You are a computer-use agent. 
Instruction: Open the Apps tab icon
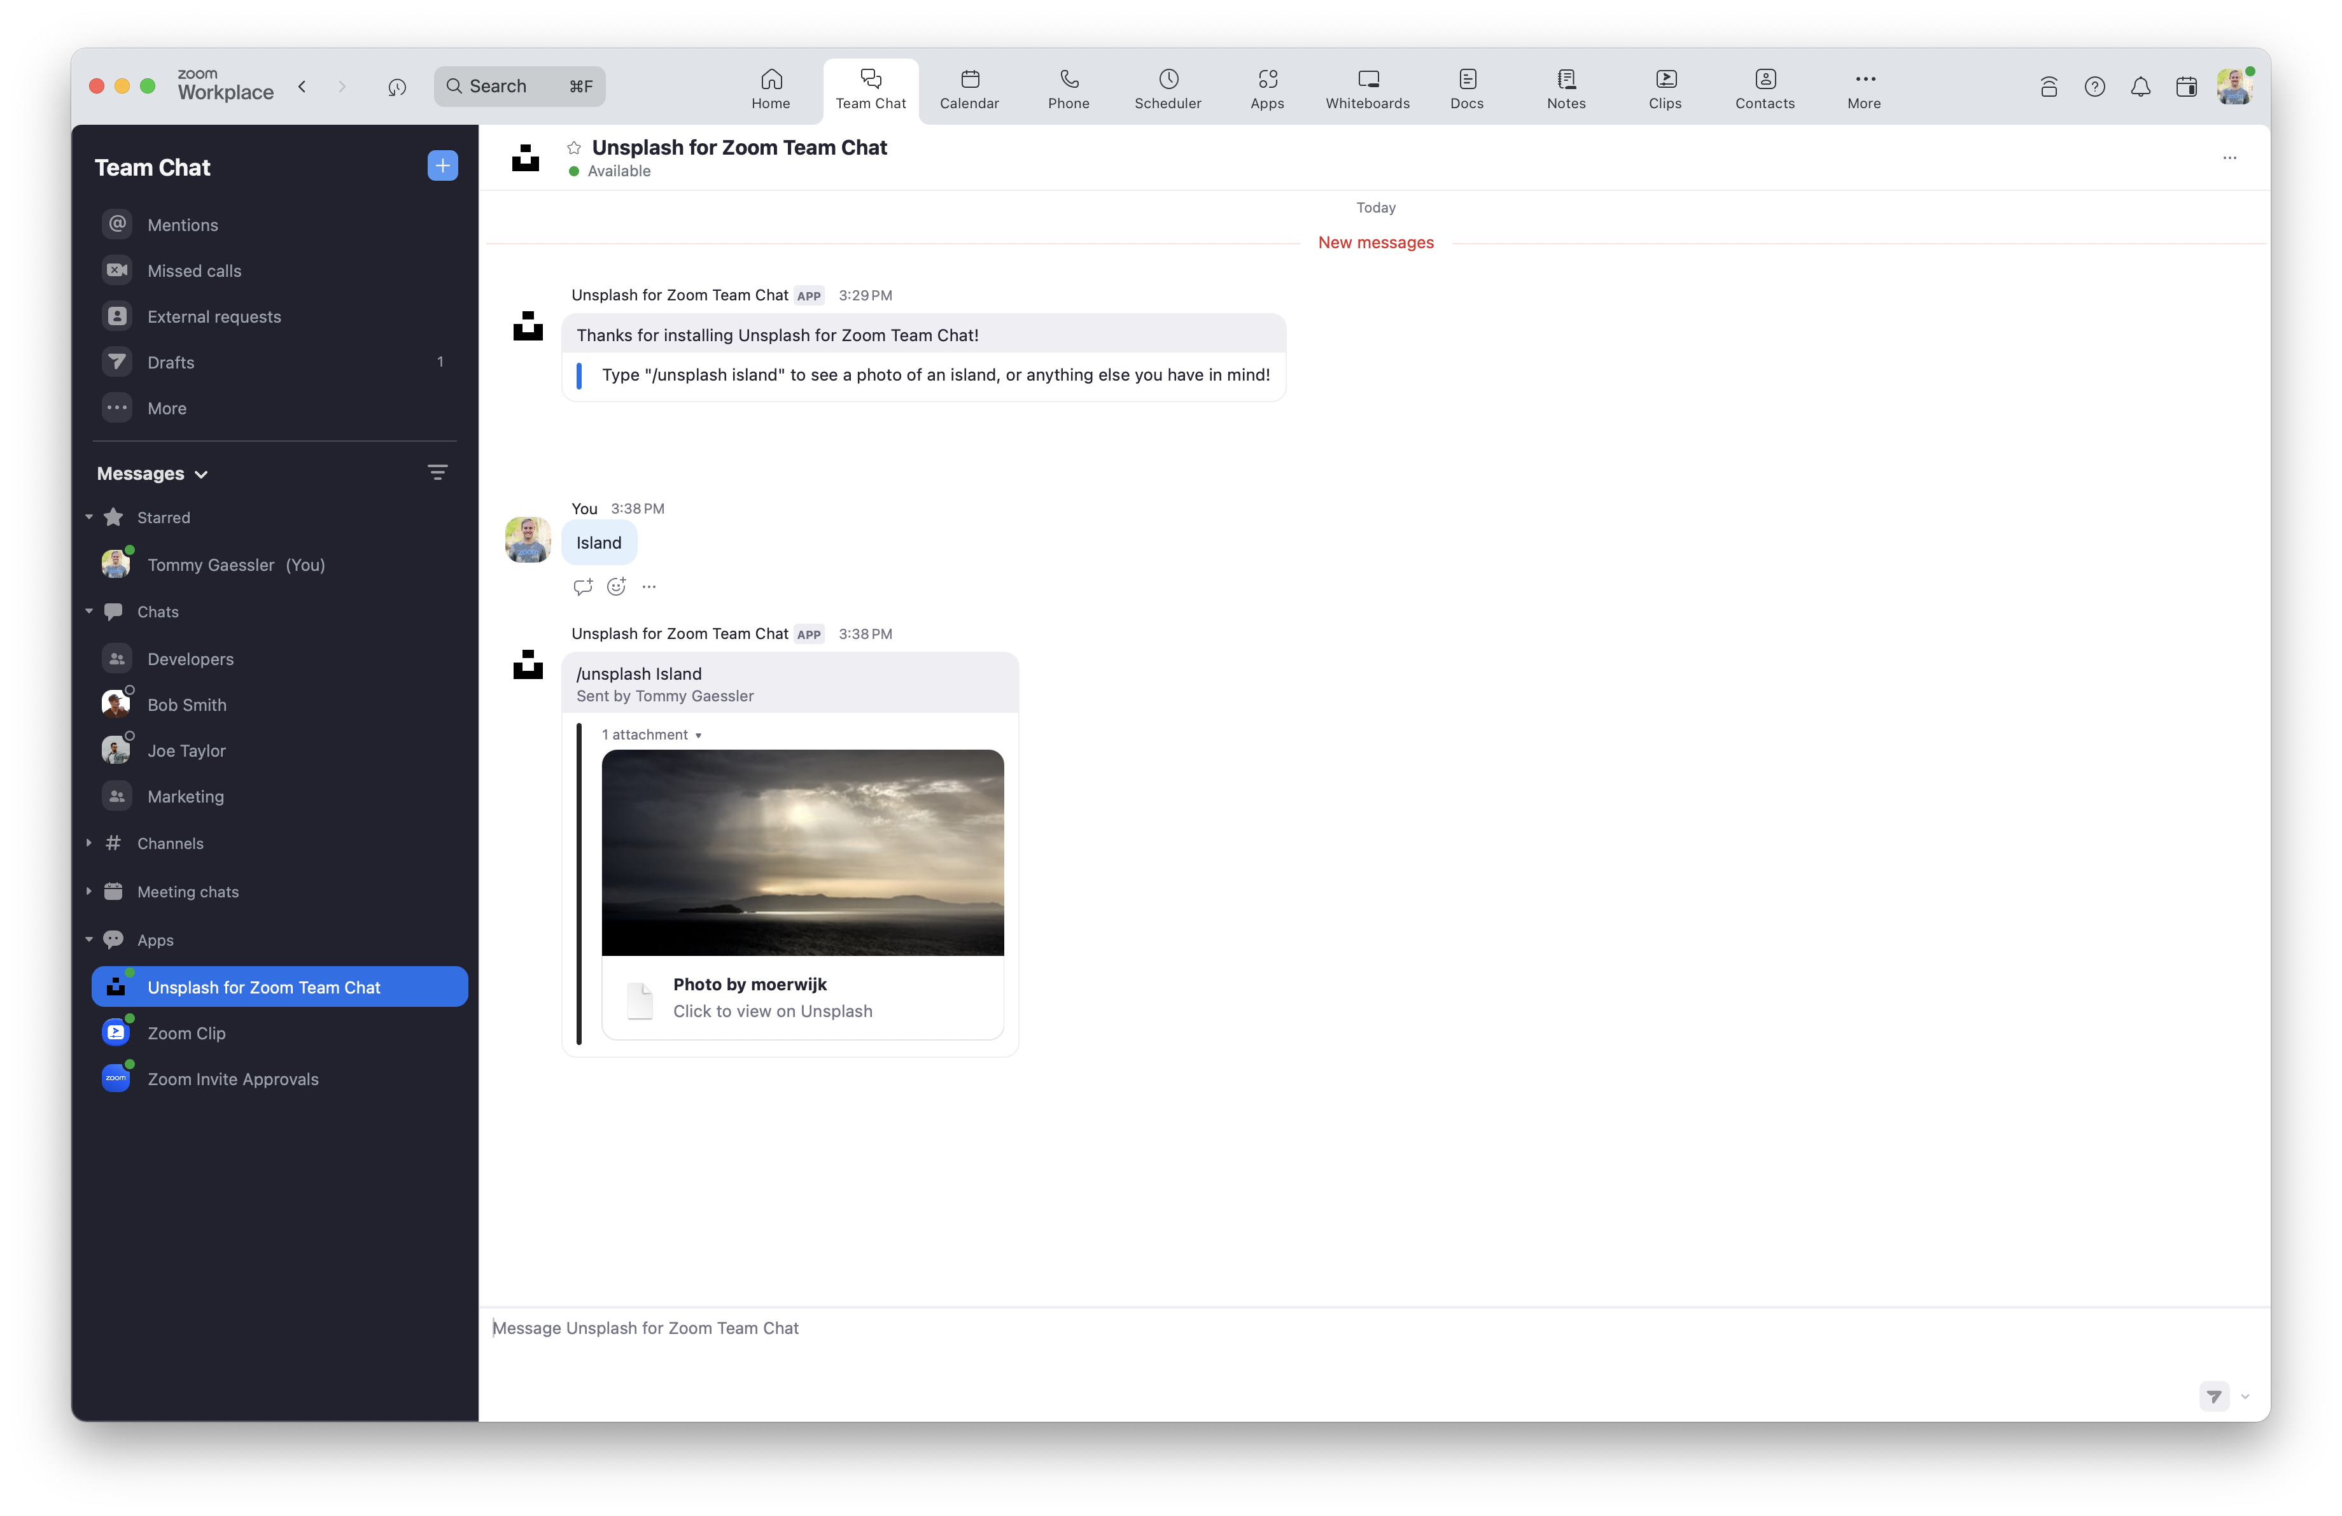tap(1268, 79)
